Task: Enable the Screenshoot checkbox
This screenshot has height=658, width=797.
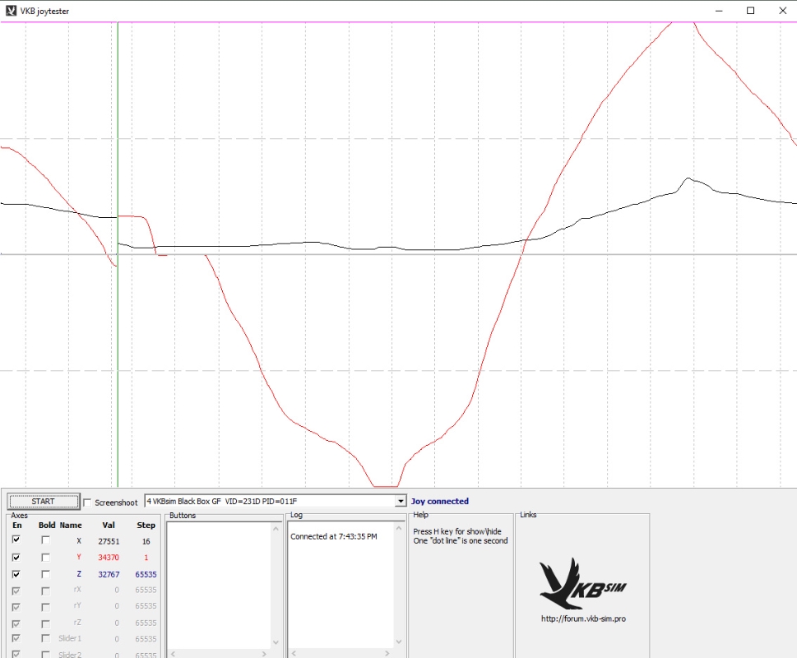Action: coord(88,502)
